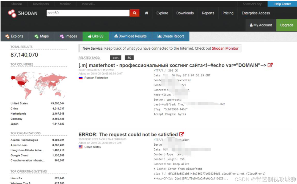
Task: Filter by CloudInnovation infrastr... organization
Action: coord(28,160)
